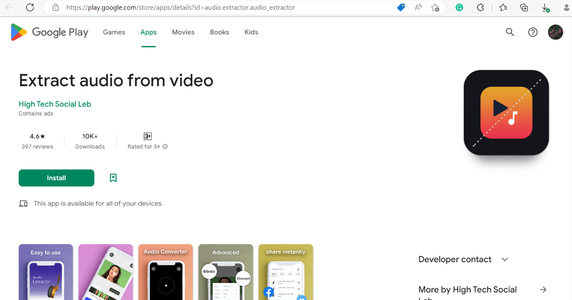Click the 4.6 star rating text

[37, 136]
